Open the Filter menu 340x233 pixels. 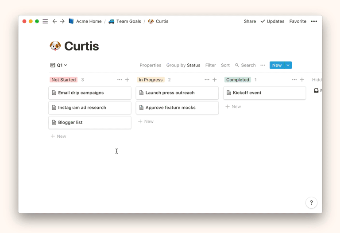coord(210,65)
